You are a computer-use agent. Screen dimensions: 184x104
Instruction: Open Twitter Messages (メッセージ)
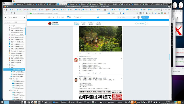pyautogui.click(x=78, y=17)
